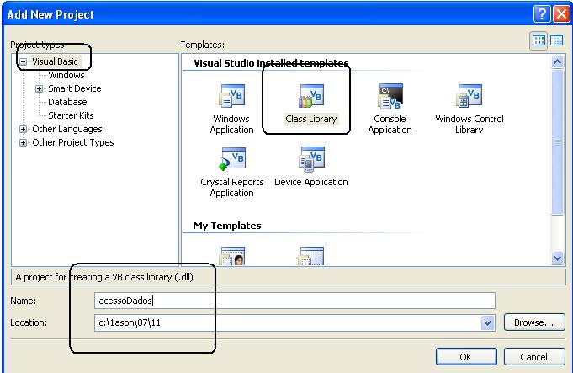
Task: Click the Class Library label text
Action: pos(311,119)
